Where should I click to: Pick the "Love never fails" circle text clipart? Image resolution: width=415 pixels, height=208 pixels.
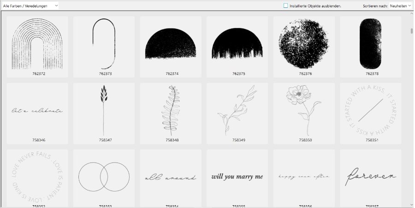[x=37, y=179]
